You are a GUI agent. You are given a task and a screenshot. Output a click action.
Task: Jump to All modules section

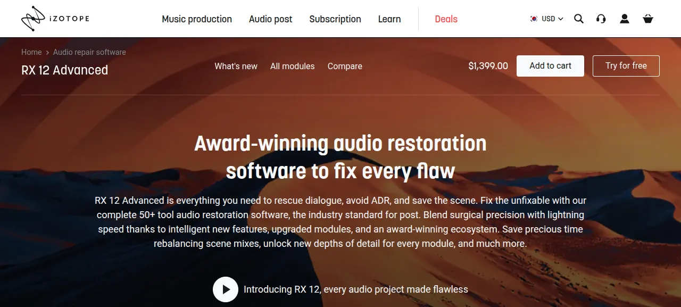pos(292,67)
